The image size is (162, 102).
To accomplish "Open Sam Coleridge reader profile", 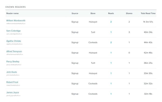I will [x=13, y=31].
